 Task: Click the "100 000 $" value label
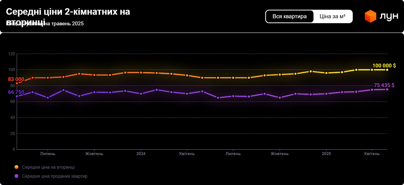[384, 66]
